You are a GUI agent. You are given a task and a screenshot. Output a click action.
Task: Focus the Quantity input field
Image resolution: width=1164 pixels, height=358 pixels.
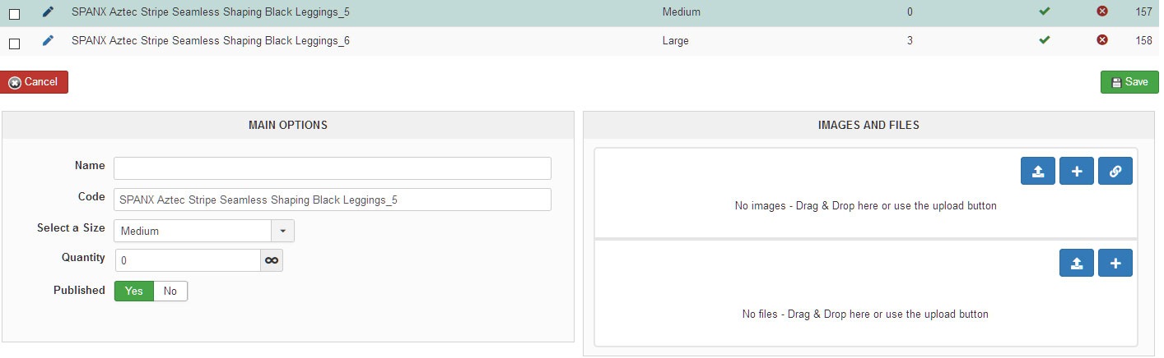tap(187, 260)
